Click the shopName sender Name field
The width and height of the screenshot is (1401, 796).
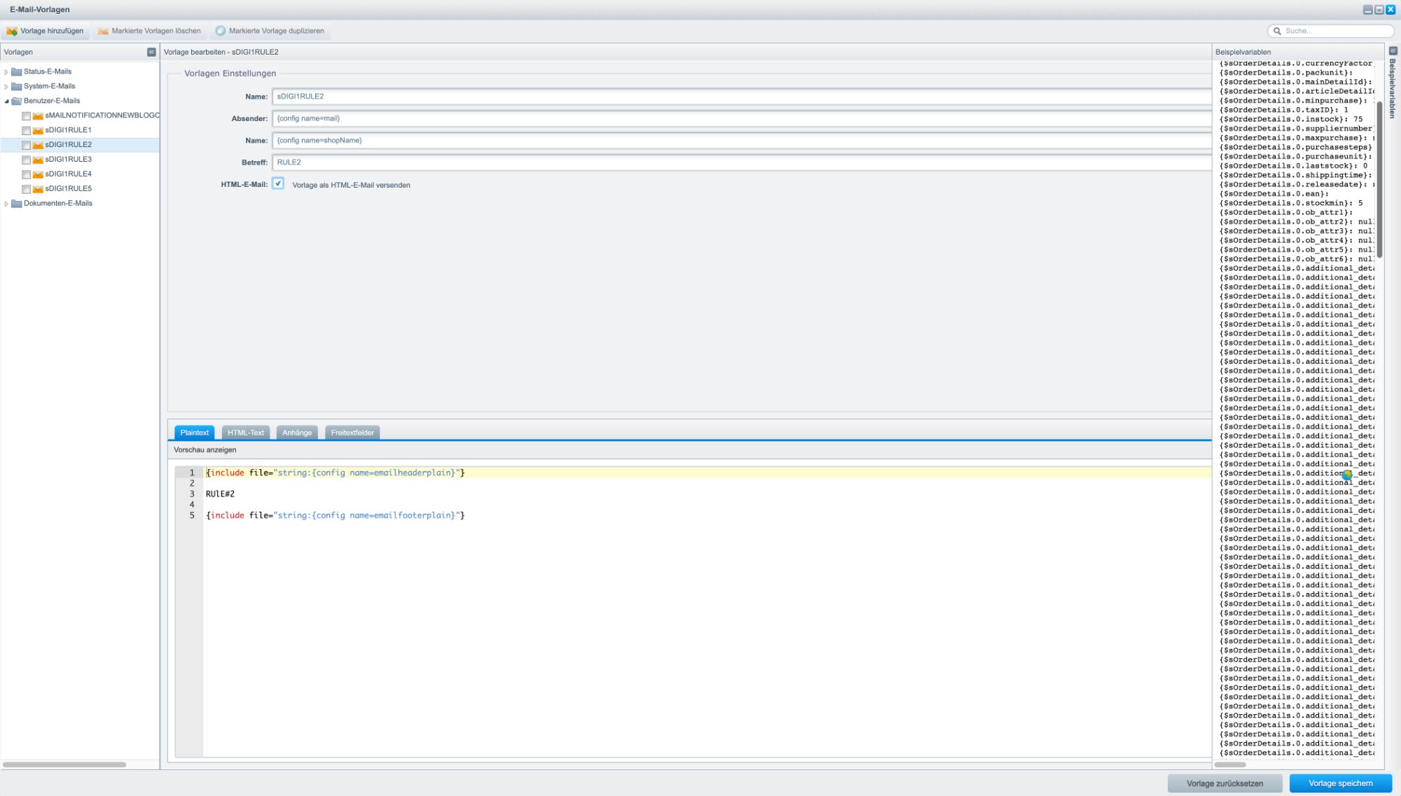point(742,140)
